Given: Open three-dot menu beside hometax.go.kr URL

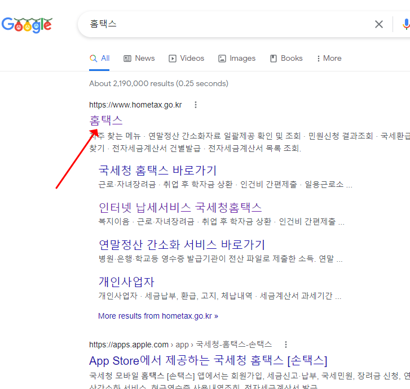Looking at the screenshot, I should pos(196,105).
